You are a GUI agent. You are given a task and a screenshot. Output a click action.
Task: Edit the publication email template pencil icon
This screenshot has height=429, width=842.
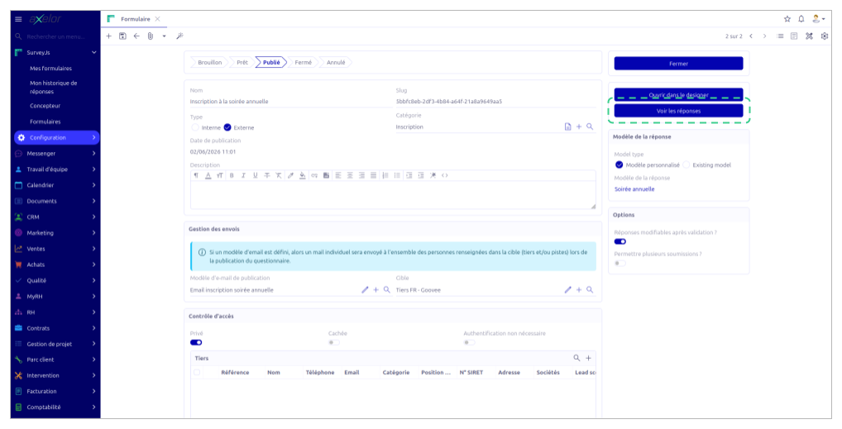[x=365, y=290]
